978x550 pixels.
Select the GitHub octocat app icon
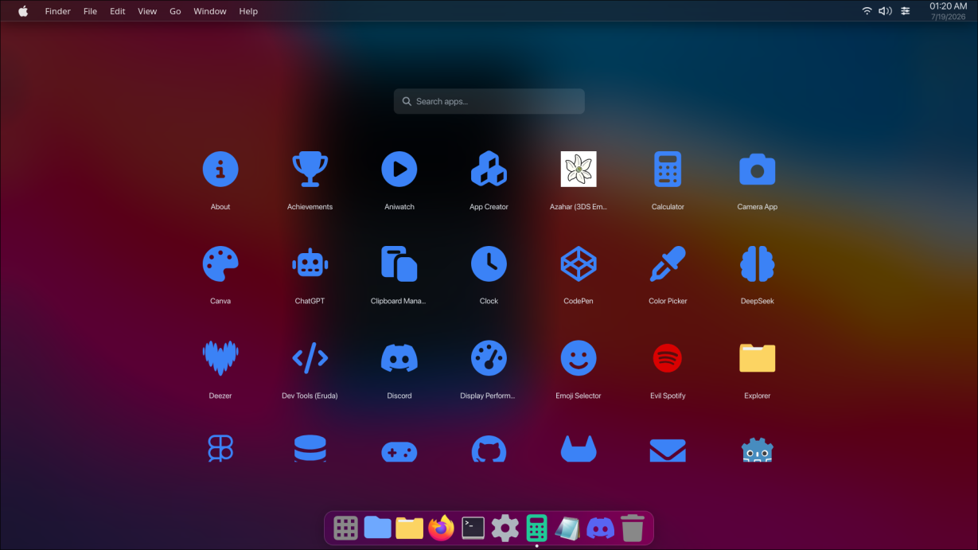pos(489,449)
